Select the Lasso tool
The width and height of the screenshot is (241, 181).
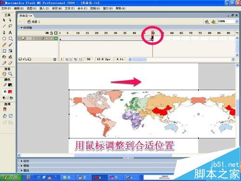(10, 26)
